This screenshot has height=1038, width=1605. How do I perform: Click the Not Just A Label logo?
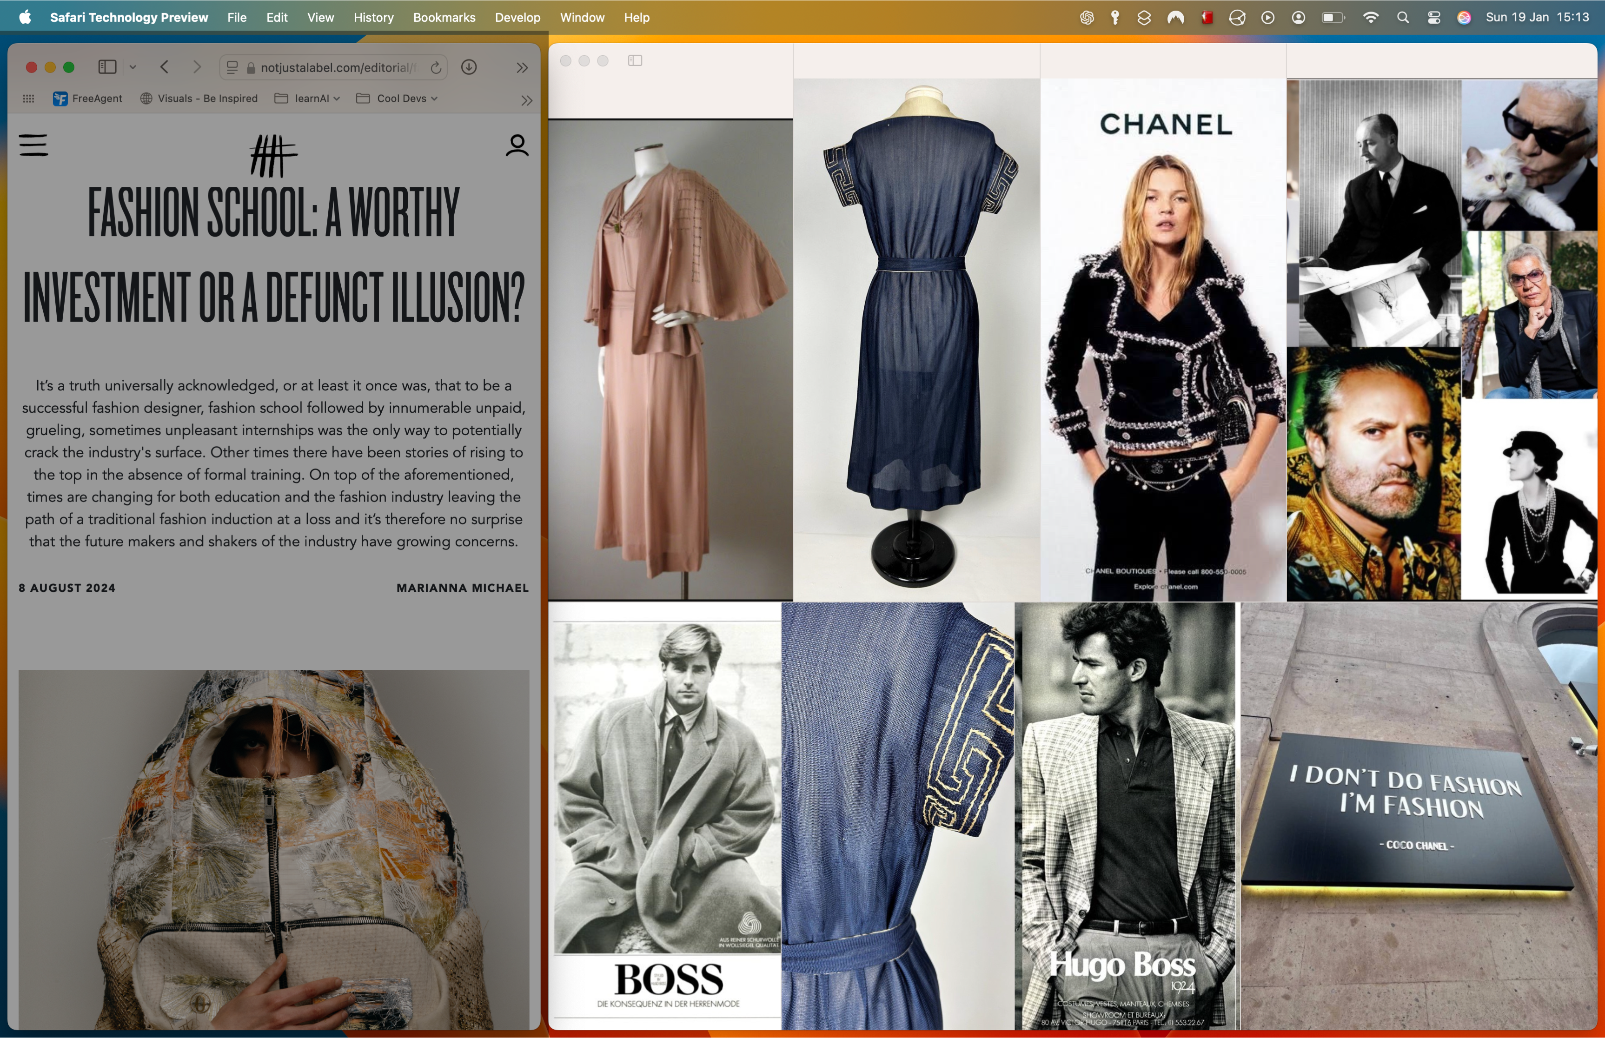[274, 155]
